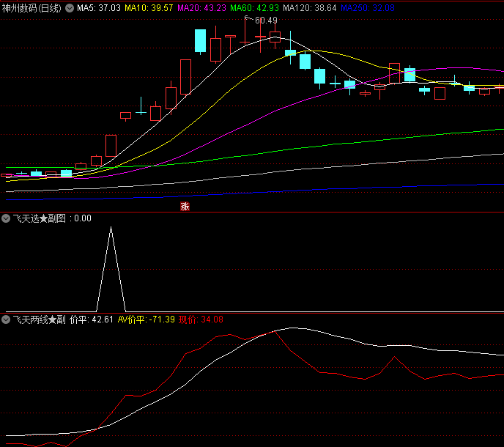
Task: Click the yellow MA10: 39.57 label
Action: click(x=149, y=8)
